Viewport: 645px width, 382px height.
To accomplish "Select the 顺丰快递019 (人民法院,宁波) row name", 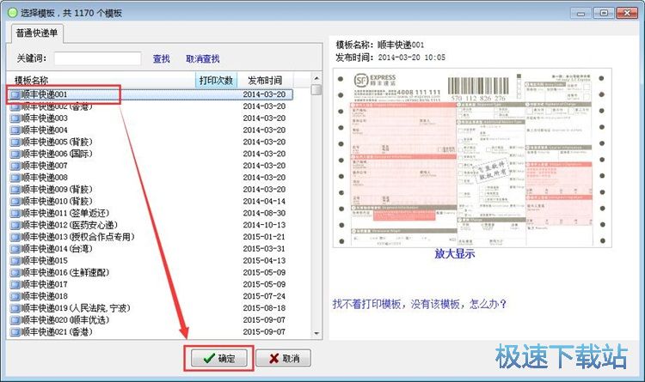I will click(76, 308).
